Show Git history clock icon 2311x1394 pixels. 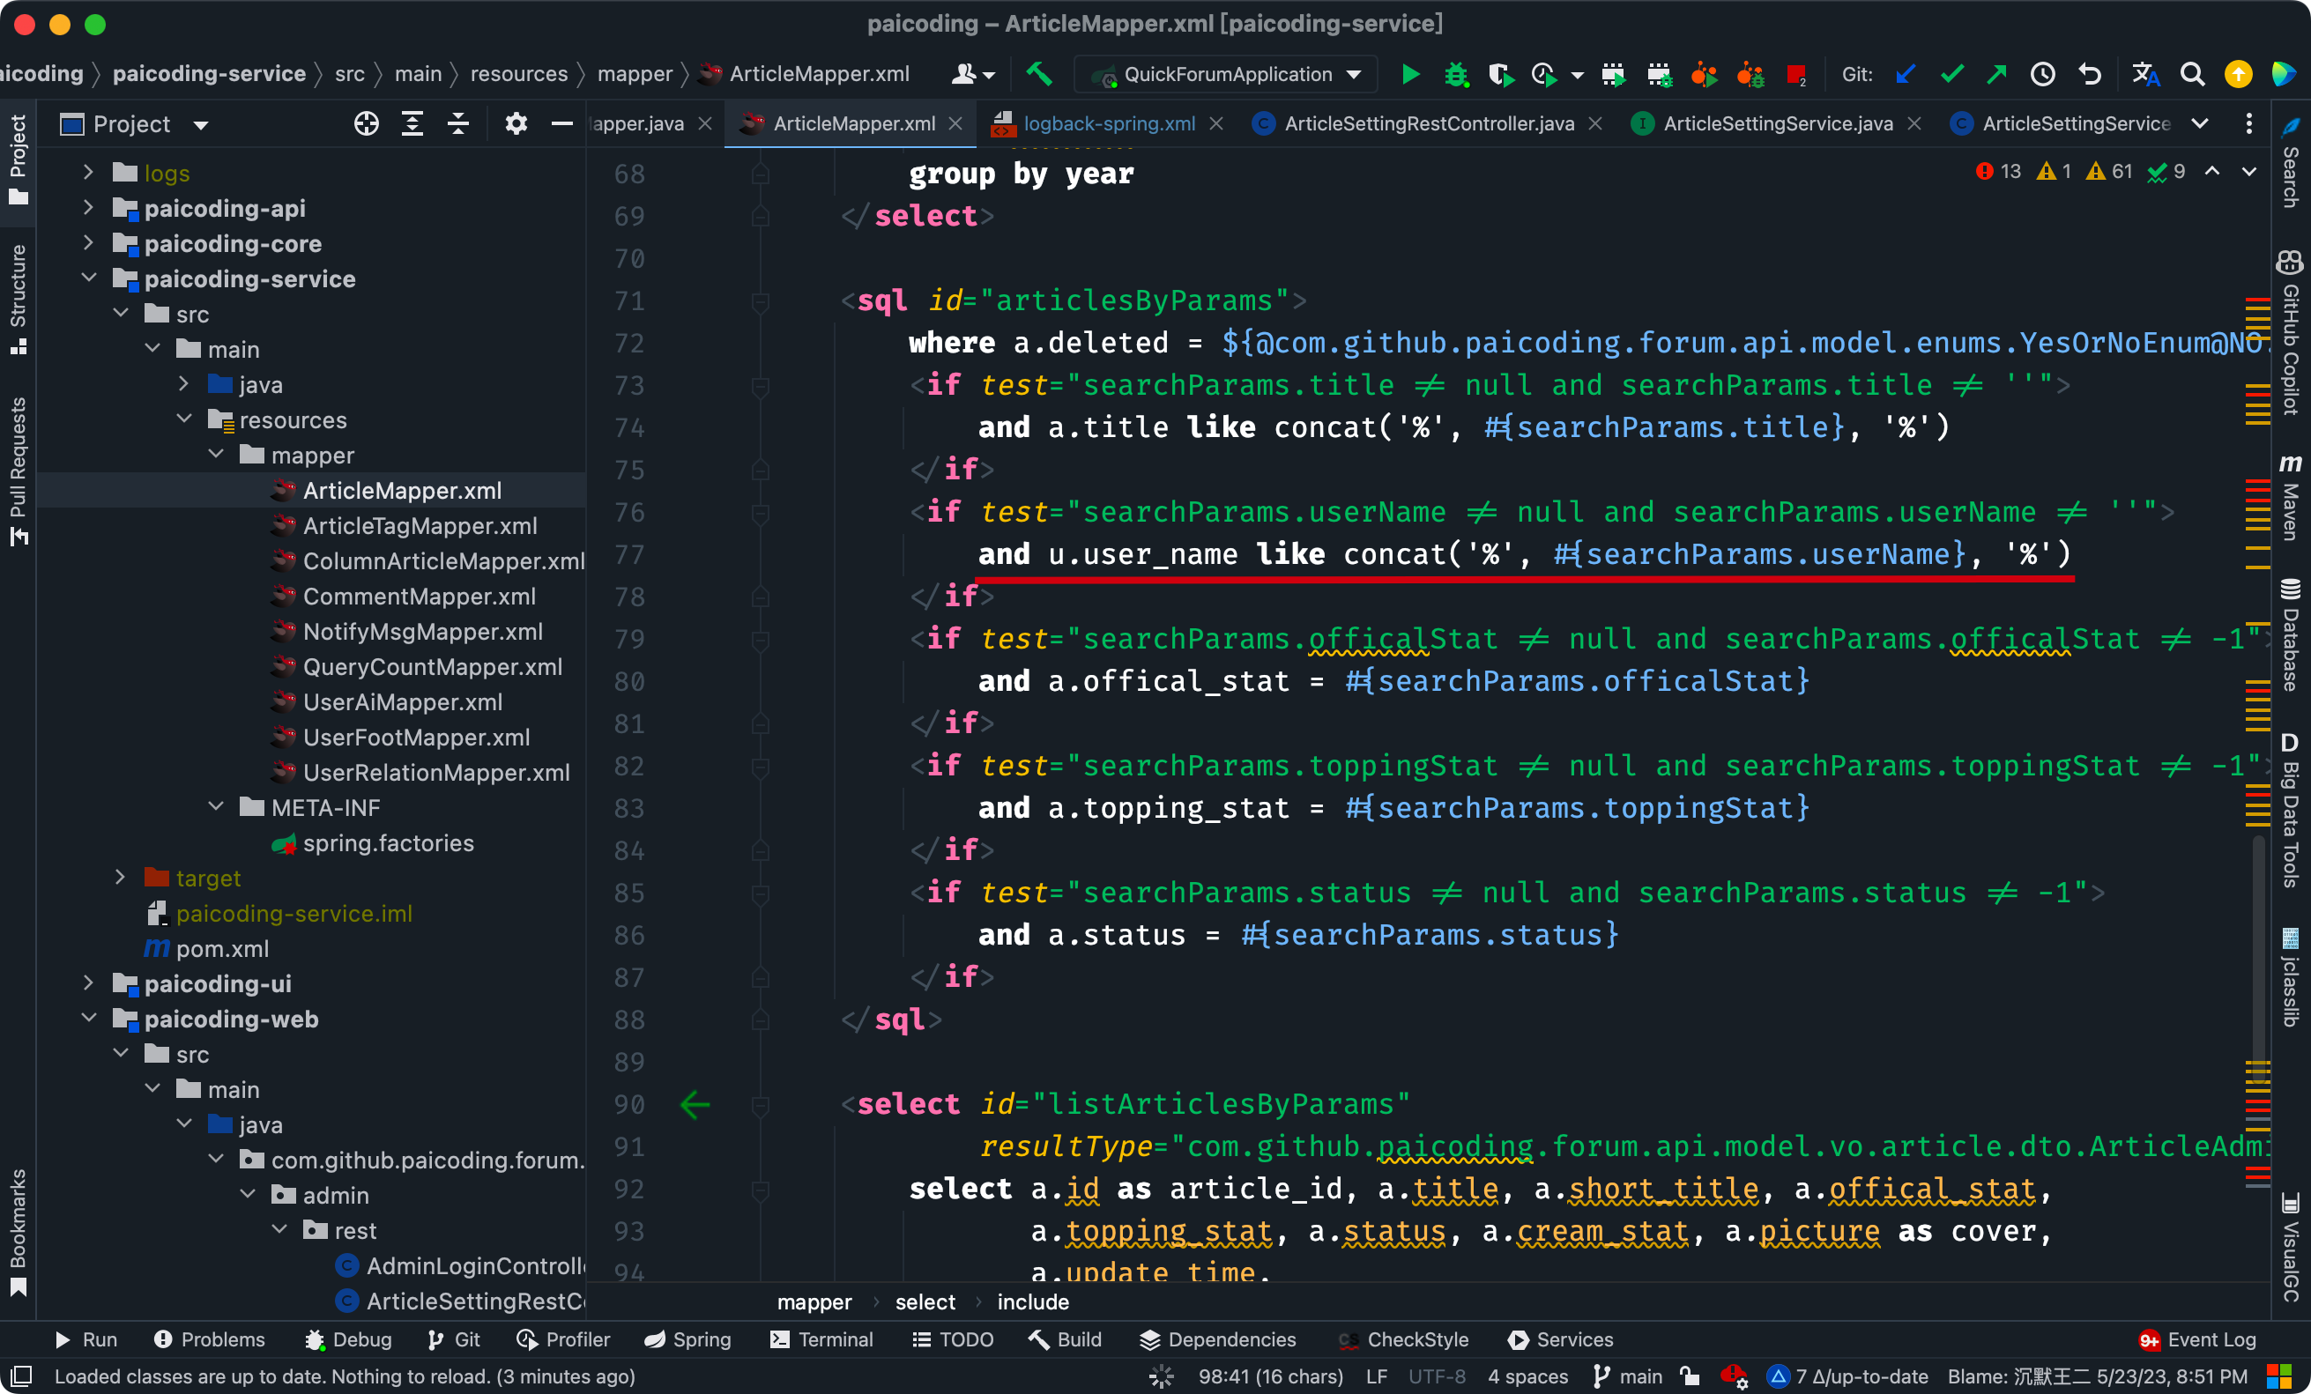point(2042,74)
